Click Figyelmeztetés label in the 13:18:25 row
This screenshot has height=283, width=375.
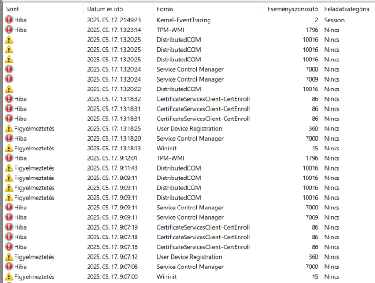click(x=34, y=128)
